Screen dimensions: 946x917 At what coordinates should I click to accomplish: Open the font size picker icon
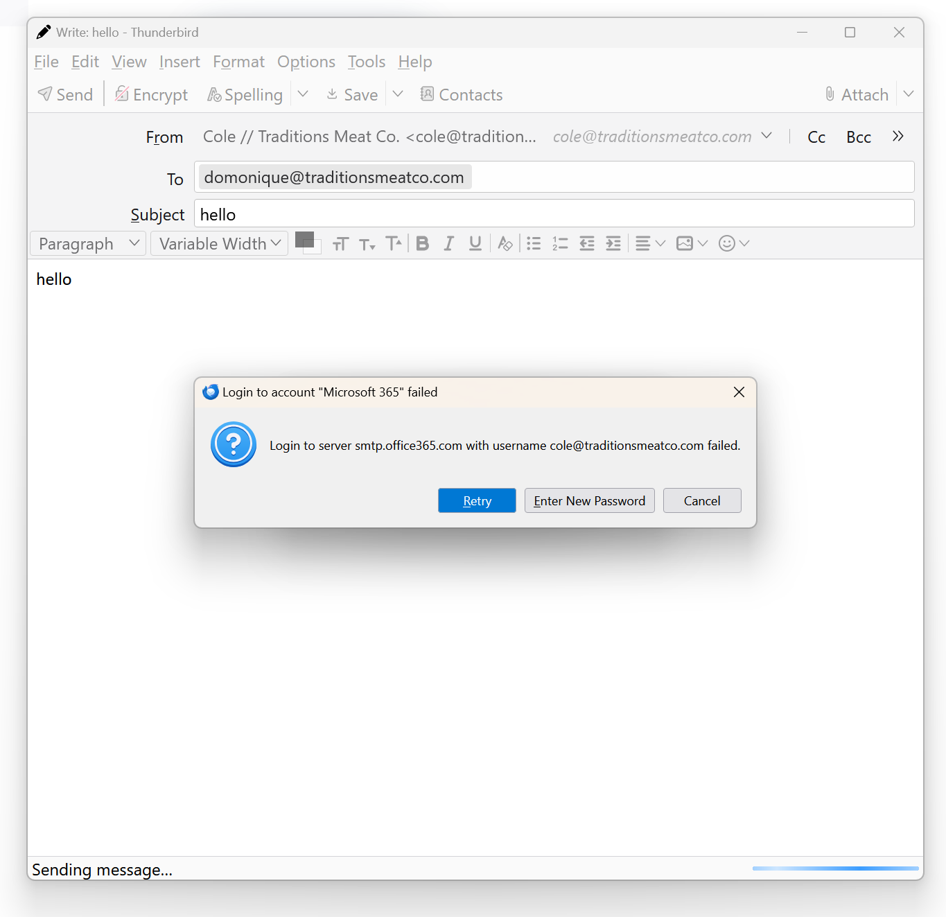point(340,243)
